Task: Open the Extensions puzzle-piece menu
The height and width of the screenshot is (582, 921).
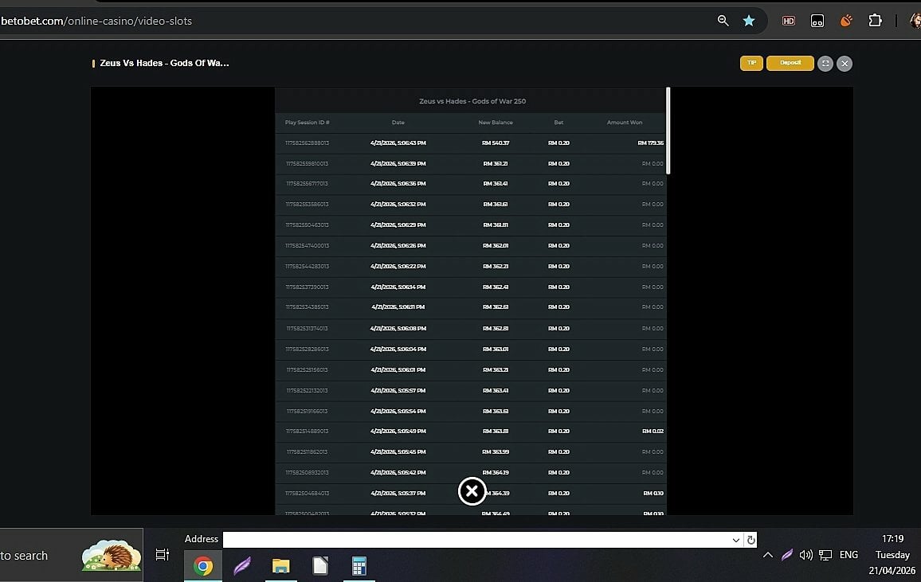Action: (x=875, y=21)
